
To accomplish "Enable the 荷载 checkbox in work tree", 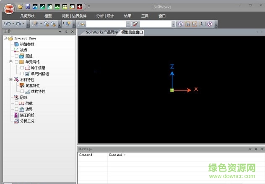I will click(16, 103).
